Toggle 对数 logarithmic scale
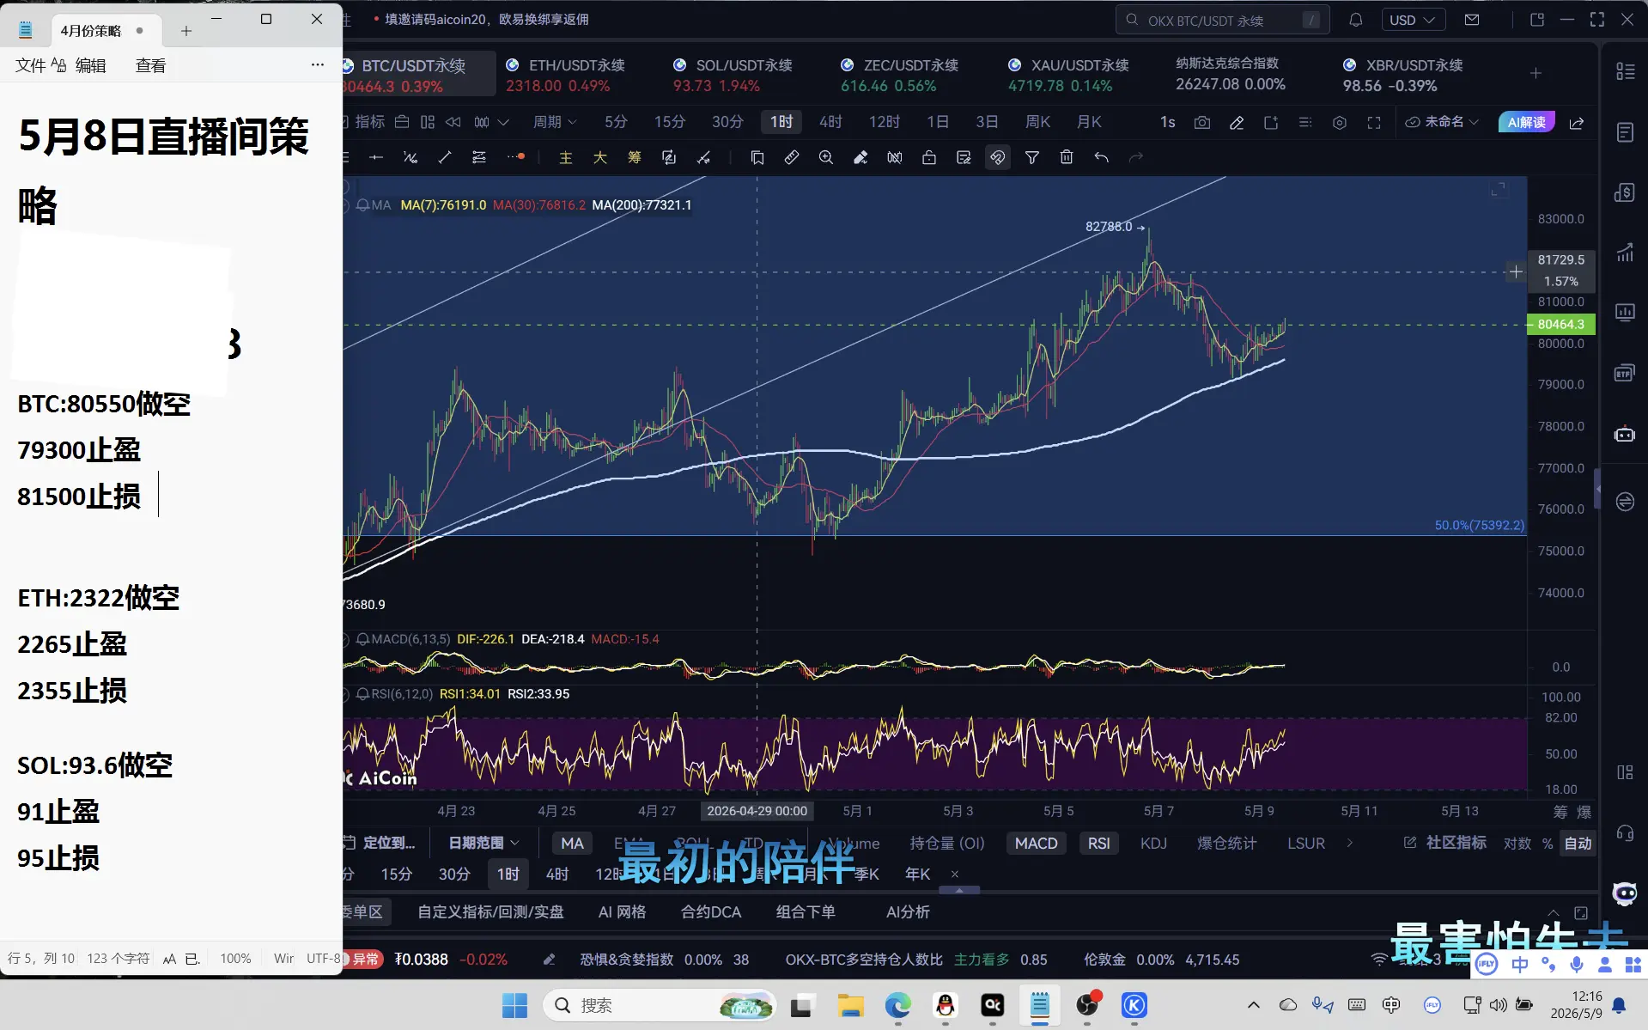 (x=1517, y=844)
